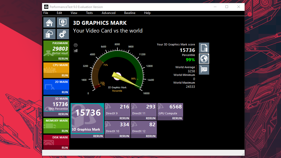This screenshot has width=281, height=158.
Task: Rerun the DirectX 11 test
Action: coord(144,118)
